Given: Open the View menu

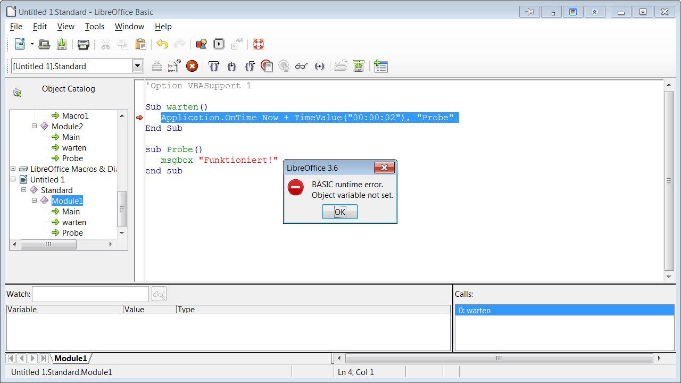Looking at the screenshot, I should pos(66,27).
